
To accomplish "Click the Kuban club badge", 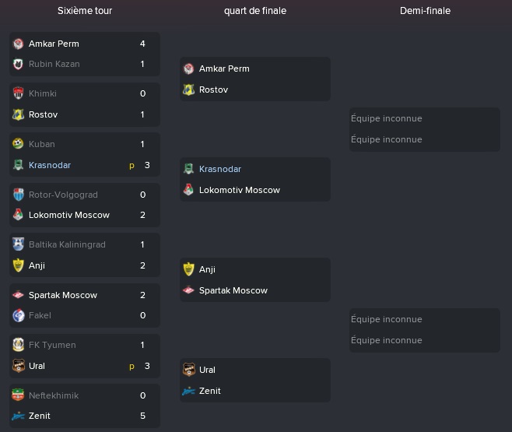I will pyautogui.click(x=19, y=144).
